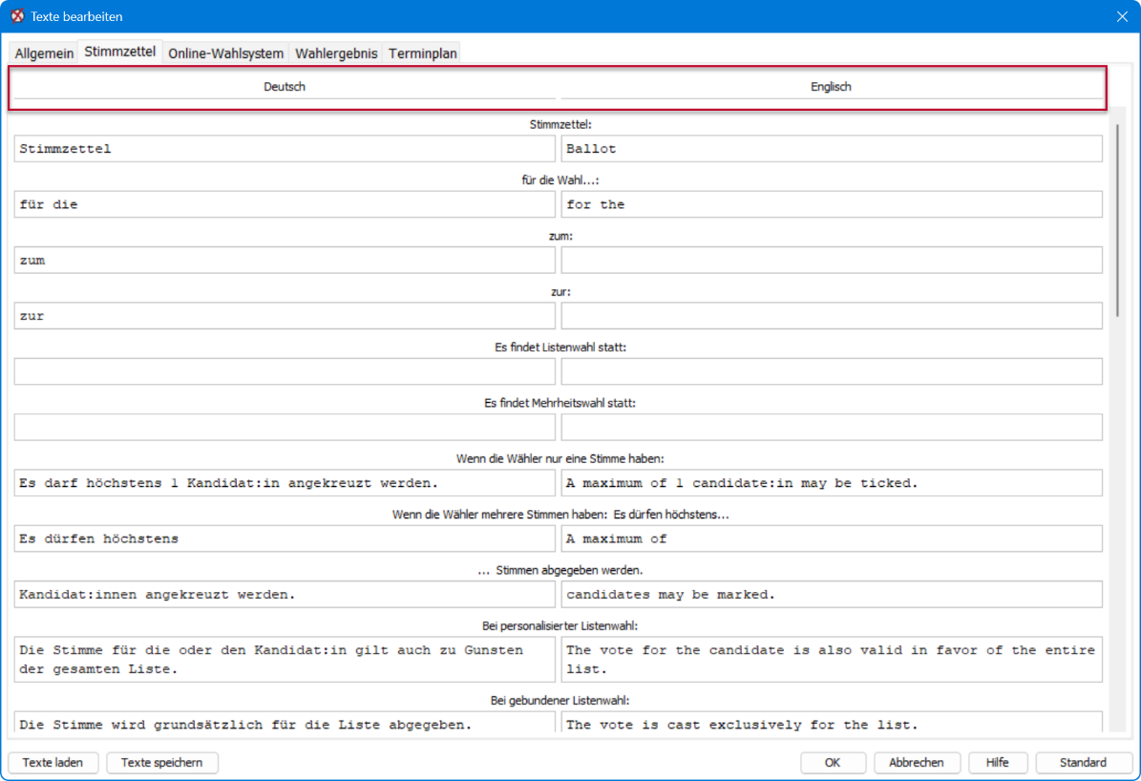Click the vertical scrollbar thumb
The height and width of the screenshot is (781, 1141).
[x=1117, y=220]
